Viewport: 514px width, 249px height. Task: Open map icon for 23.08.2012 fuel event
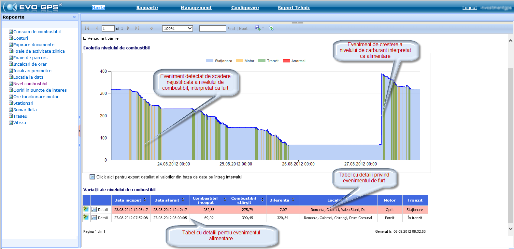click(x=86, y=209)
